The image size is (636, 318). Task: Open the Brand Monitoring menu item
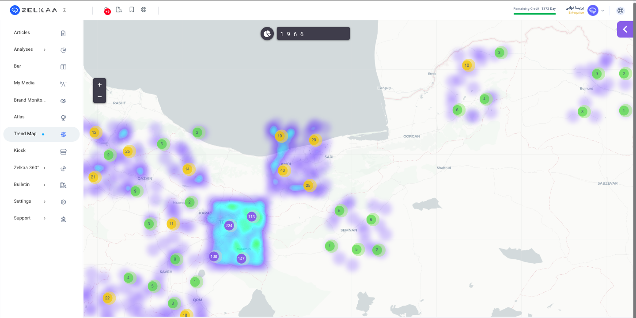coord(42,100)
